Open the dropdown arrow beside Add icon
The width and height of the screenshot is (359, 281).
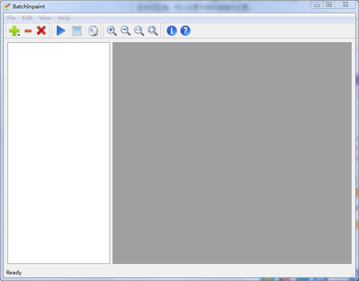pyautogui.click(x=19, y=35)
